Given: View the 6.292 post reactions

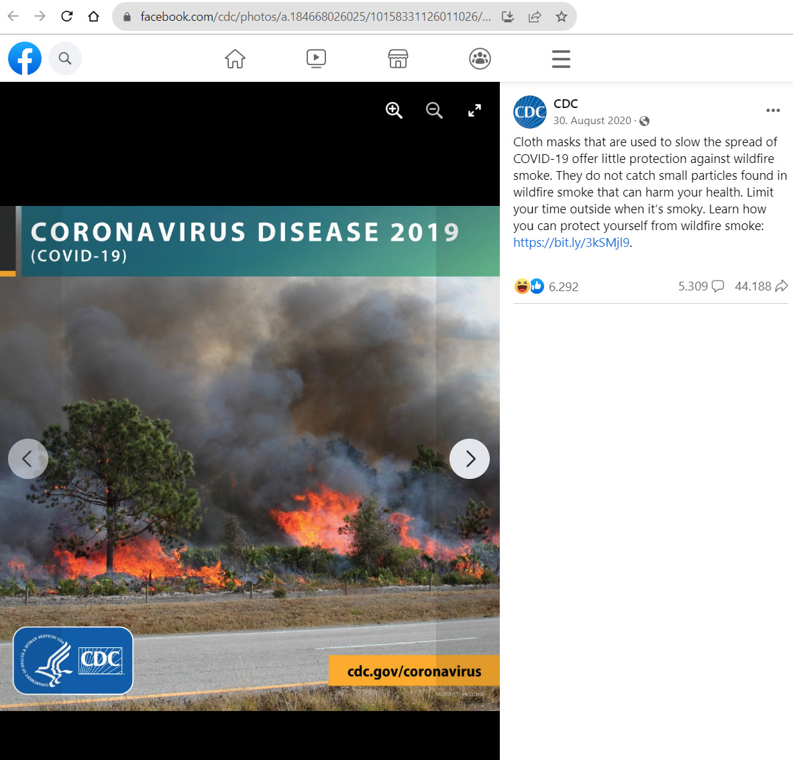Looking at the screenshot, I should pyautogui.click(x=563, y=286).
